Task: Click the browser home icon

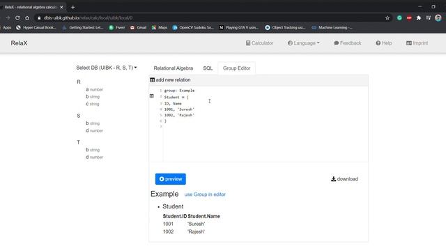Action: [27, 17]
